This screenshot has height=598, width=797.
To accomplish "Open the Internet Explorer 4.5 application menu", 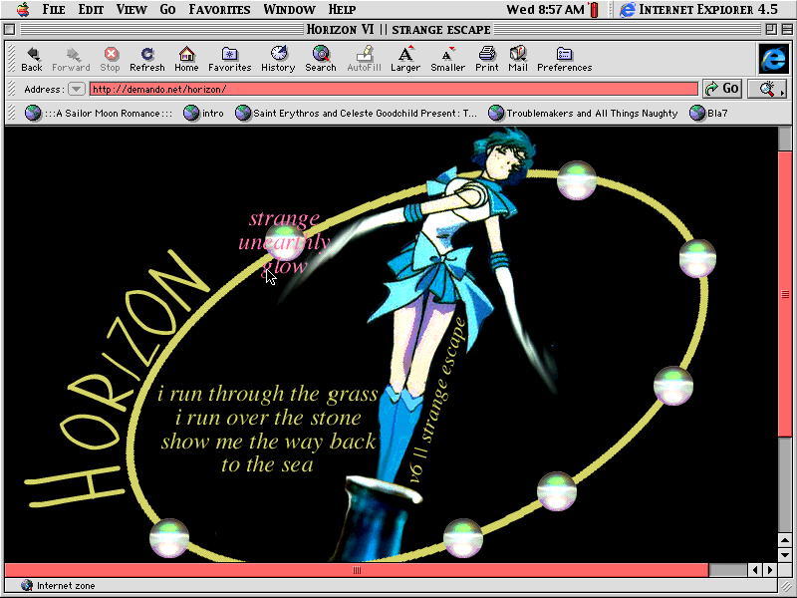I will click(697, 10).
